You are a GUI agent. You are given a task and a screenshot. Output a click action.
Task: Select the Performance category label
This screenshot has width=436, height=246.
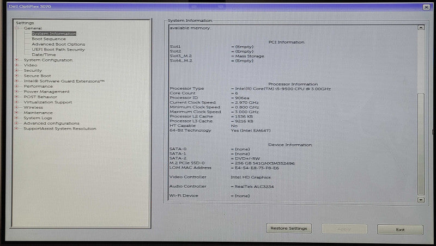[x=38, y=87]
